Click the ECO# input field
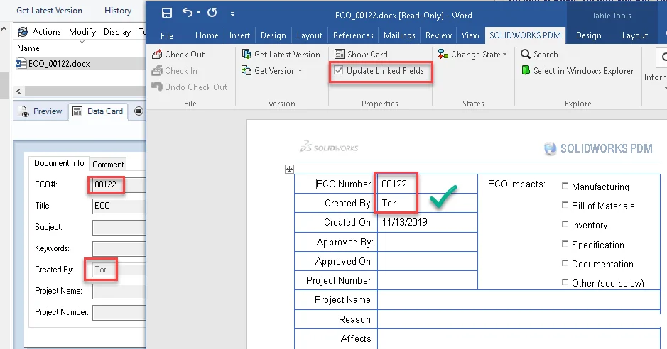Image resolution: width=667 pixels, height=349 pixels. pyautogui.click(x=117, y=185)
